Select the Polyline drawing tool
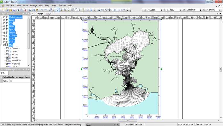 [x=106, y=10]
